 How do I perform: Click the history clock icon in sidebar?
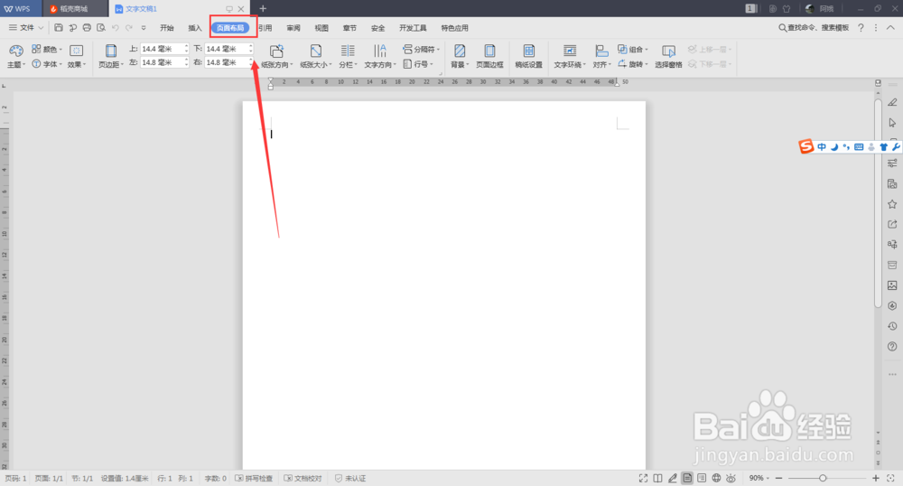point(892,326)
